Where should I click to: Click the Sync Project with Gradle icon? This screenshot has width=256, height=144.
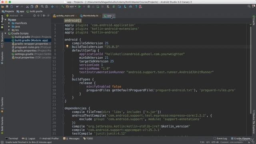(114, 7)
